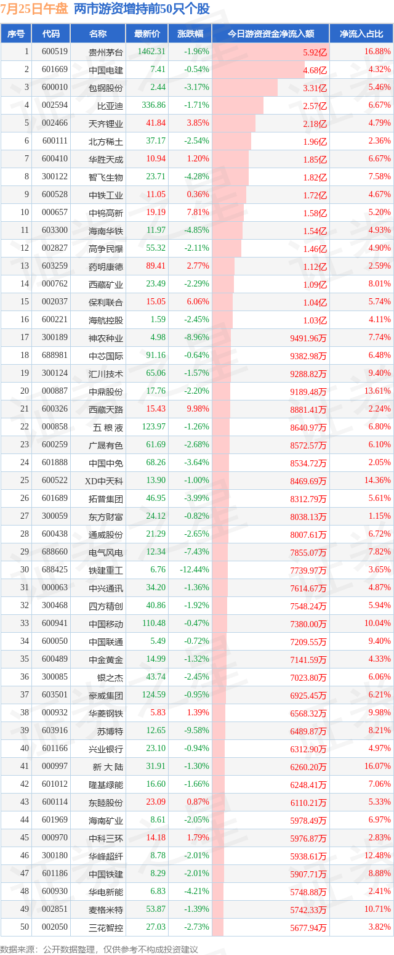This screenshot has height=955, width=394.
Task: Click the 今日游资资金净流入额 column header
Action: point(271,34)
